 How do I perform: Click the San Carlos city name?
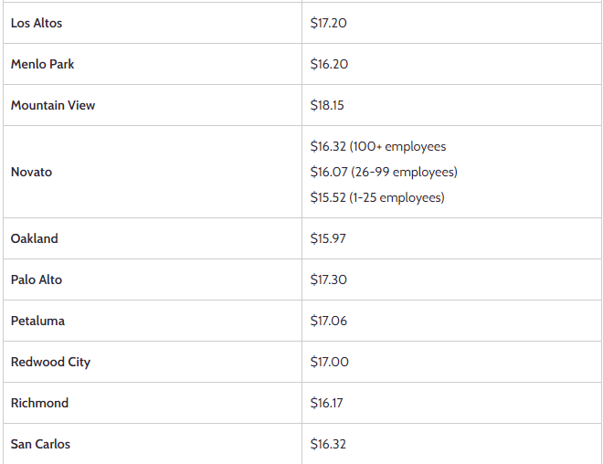point(40,444)
